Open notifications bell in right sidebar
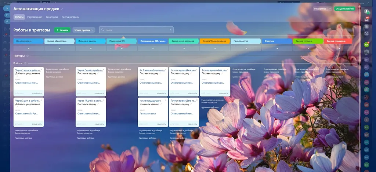Image resolution: width=376 pixels, height=172 pixels. [366, 19]
